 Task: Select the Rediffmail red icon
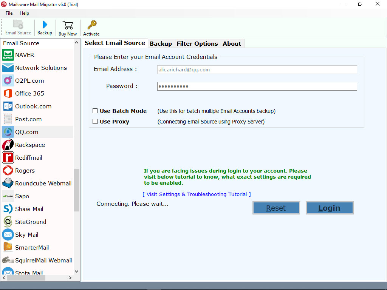point(8,157)
